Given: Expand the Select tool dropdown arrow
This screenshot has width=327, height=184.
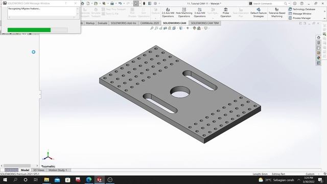Looking at the screenshot, I should click(140, 4).
